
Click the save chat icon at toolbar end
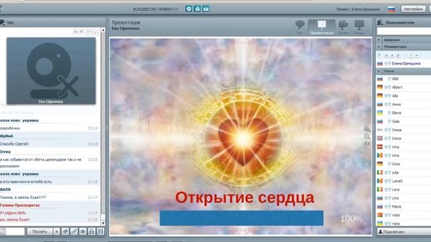(100, 231)
